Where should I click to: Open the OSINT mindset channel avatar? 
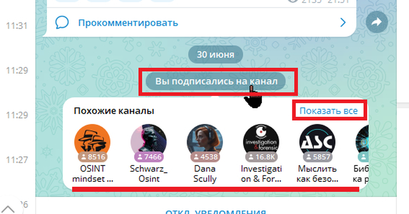click(x=92, y=142)
